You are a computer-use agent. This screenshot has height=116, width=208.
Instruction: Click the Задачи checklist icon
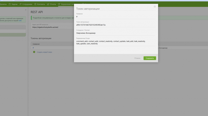[x=9, y=4]
